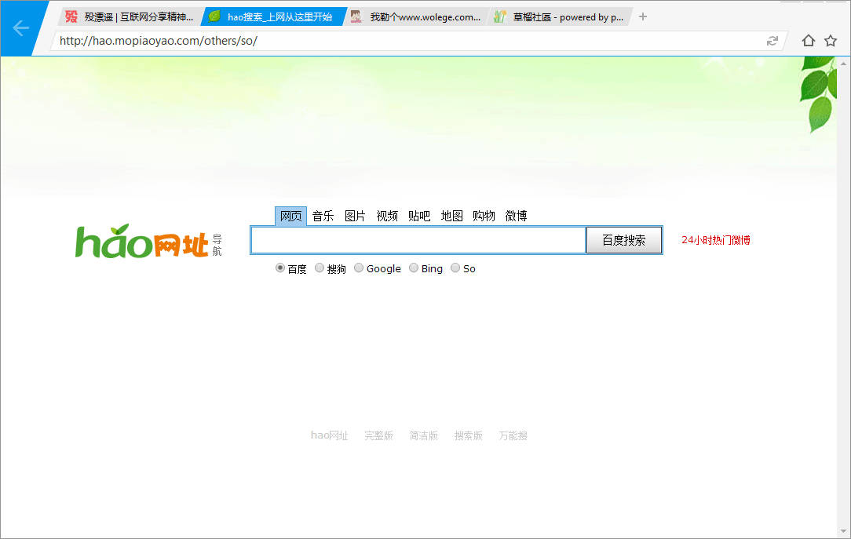Image resolution: width=851 pixels, height=539 pixels.
Task: Click the green leaf favicon of hao搜索 tab
Action: [x=215, y=16]
